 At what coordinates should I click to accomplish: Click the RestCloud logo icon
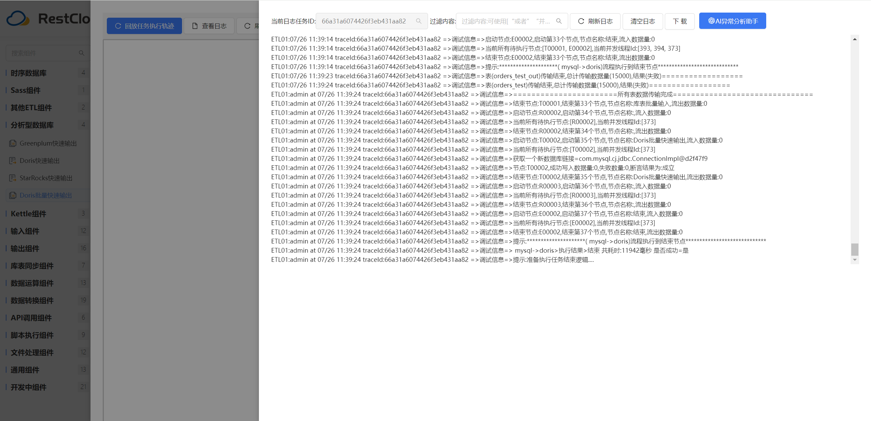[18, 19]
